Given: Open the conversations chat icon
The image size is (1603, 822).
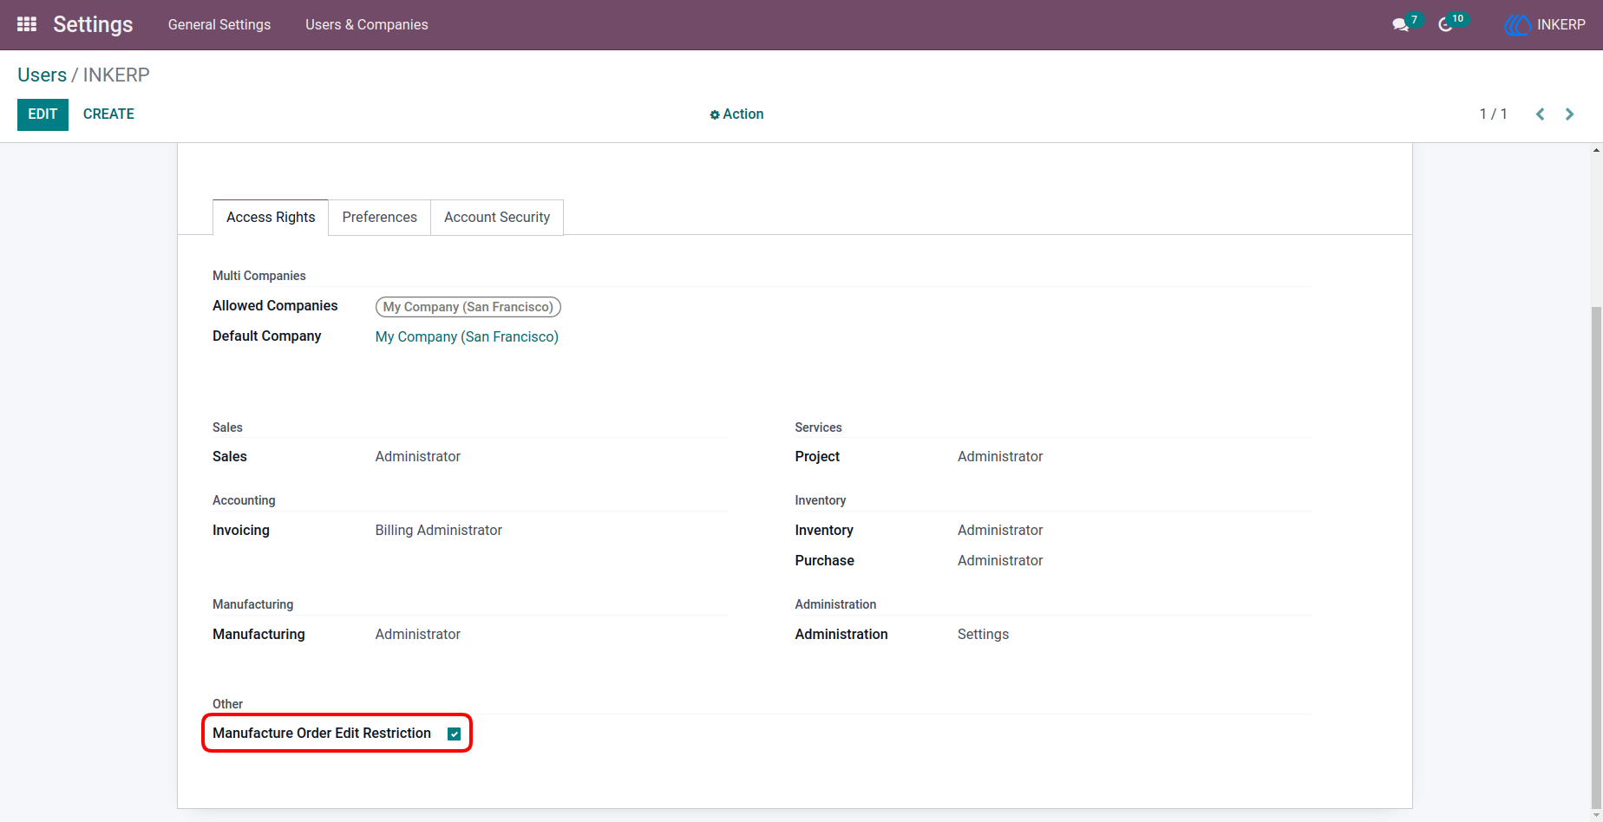Looking at the screenshot, I should click(1400, 25).
